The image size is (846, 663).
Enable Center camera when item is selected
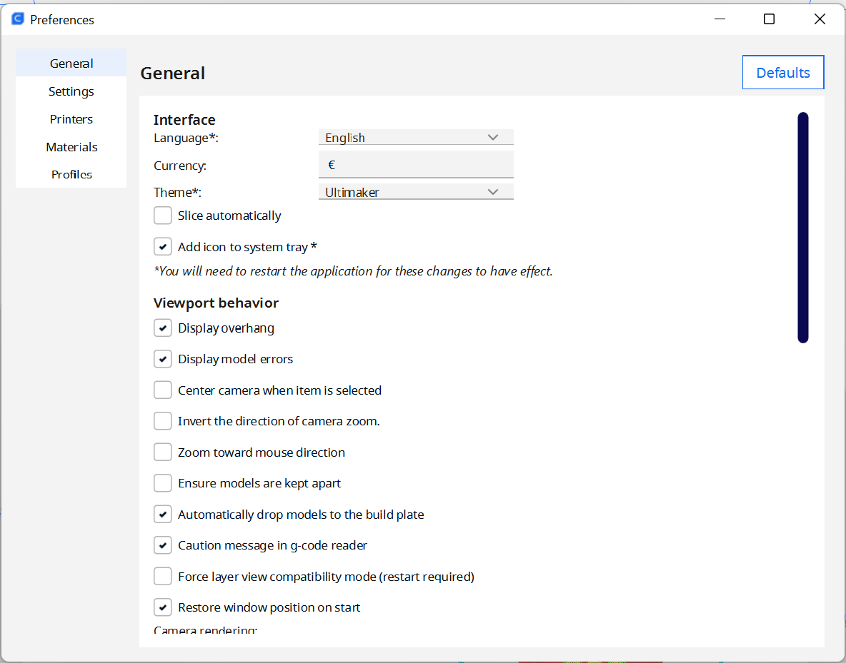coord(162,390)
